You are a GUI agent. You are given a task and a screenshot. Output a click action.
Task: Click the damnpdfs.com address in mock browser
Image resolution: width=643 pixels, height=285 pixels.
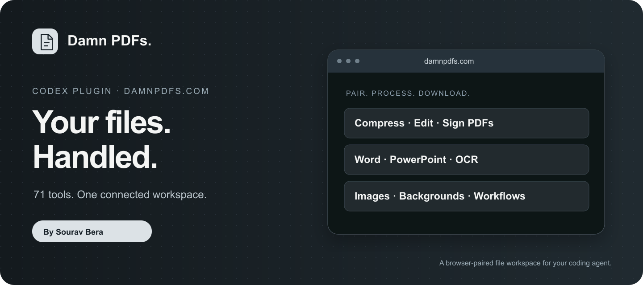[x=449, y=61]
